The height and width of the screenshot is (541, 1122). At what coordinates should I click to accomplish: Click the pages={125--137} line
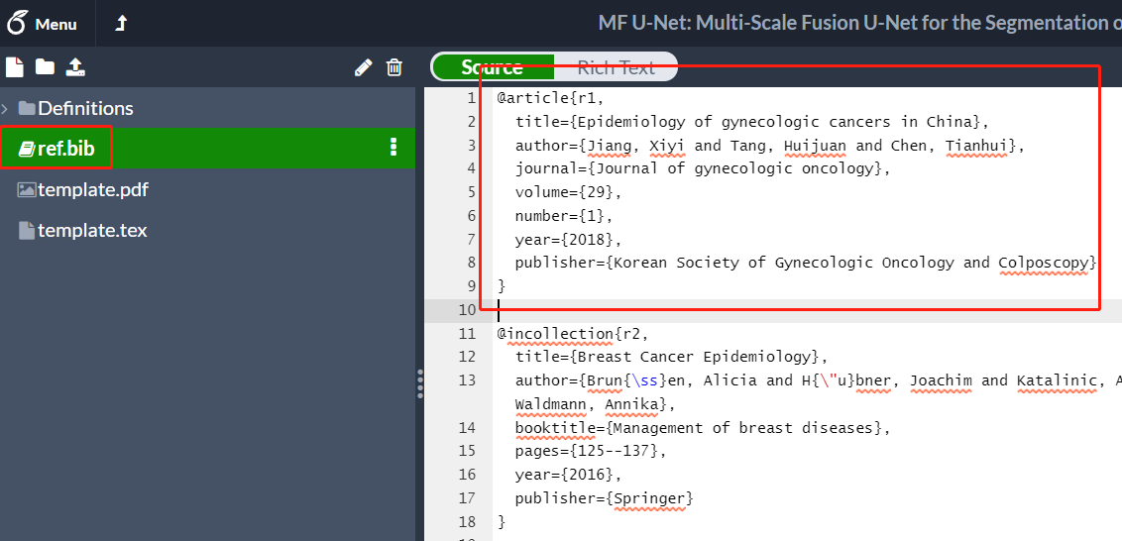click(x=591, y=451)
